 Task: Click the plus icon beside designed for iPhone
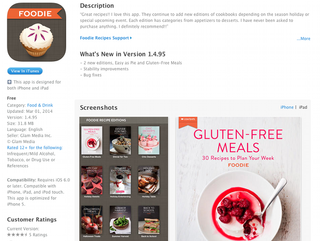coord(10,82)
